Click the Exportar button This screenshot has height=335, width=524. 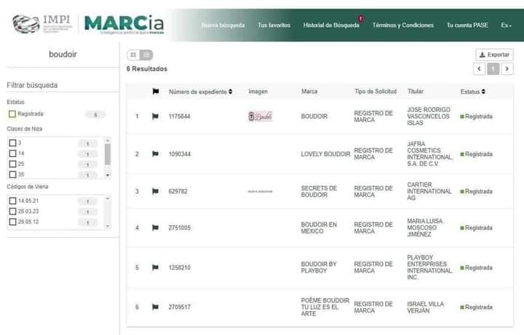click(x=494, y=55)
